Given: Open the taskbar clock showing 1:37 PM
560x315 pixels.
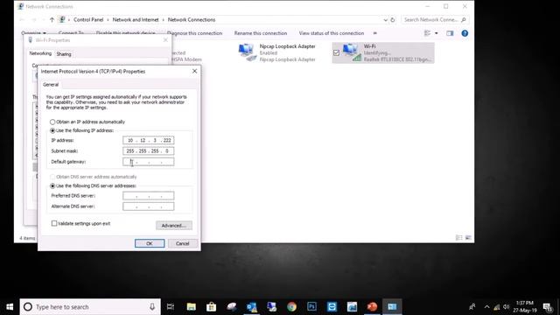Looking at the screenshot, I should tap(525, 307).
